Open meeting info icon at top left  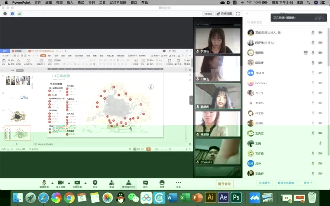(5, 14)
